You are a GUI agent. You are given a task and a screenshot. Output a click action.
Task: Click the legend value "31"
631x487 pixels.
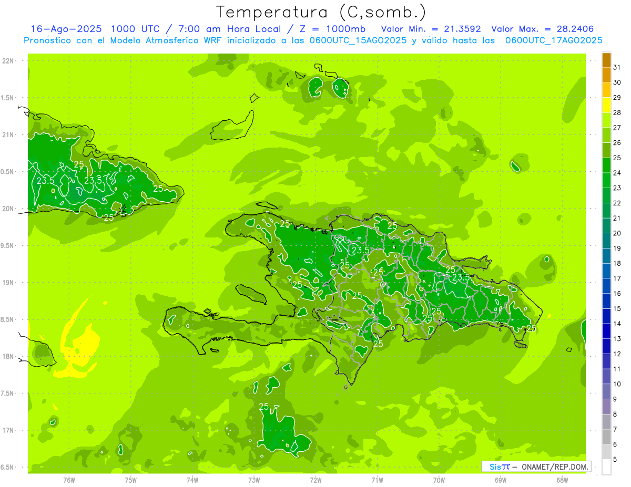tap(617, 67)
